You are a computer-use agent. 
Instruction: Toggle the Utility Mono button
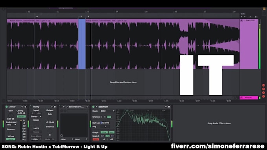point(36,132)
